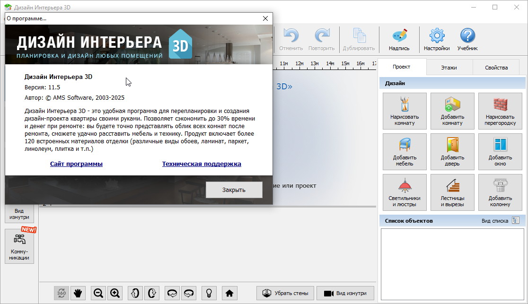
Task: Switch to the 'Проект' tab
Action: pyautogui.click(x=401, y=67)
